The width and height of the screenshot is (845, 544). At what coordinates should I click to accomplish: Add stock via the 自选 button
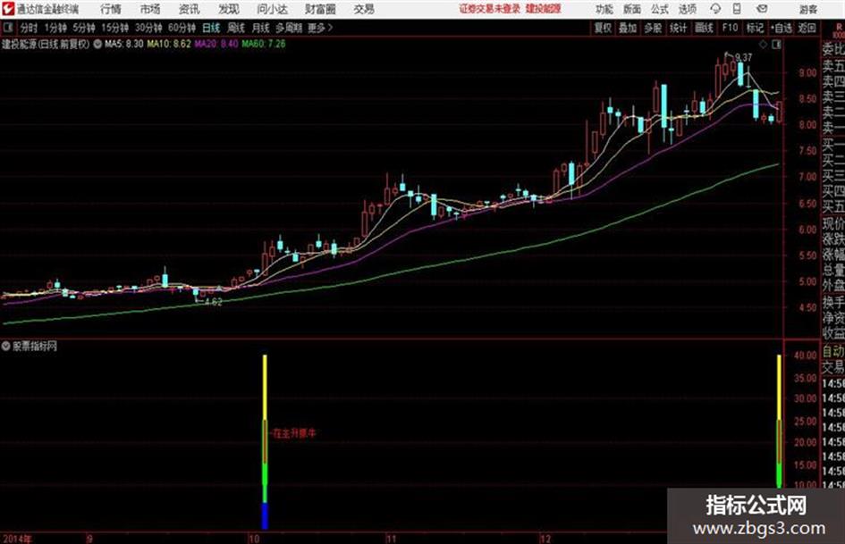click(781, 28)
